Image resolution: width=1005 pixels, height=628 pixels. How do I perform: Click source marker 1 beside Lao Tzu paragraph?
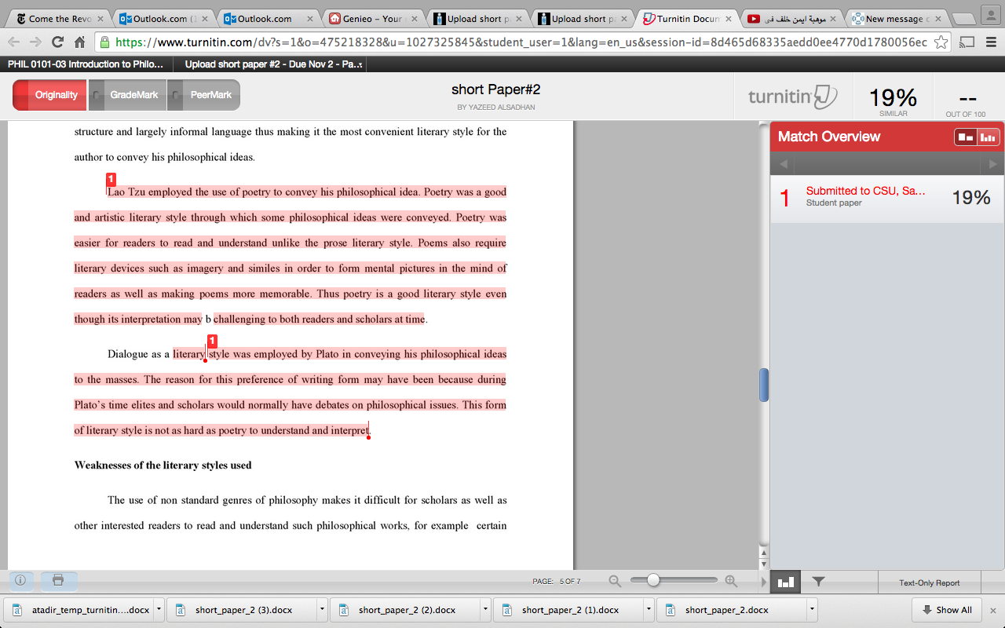pos(111,179)
